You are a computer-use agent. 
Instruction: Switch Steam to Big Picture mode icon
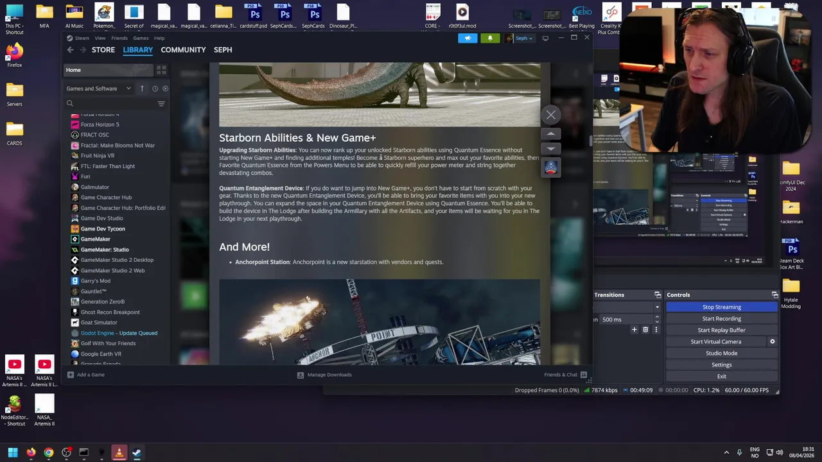coord(545,38)
